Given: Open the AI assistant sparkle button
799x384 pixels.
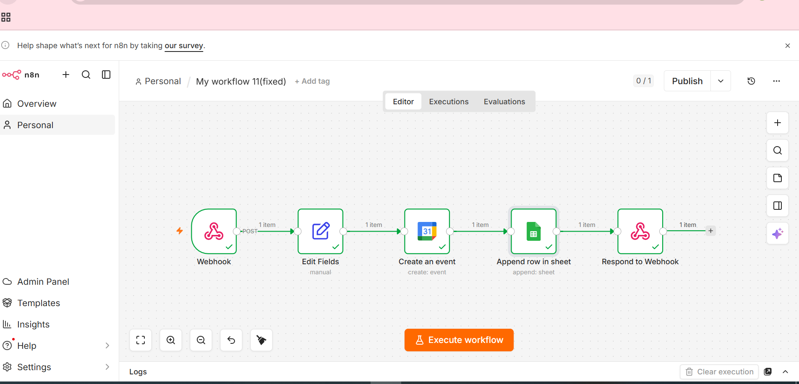Looking at the screenshot, I should tap(778, 233).
